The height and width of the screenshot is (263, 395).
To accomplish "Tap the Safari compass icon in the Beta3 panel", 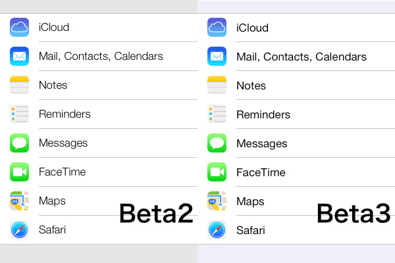I will click(x=217, y=230).
